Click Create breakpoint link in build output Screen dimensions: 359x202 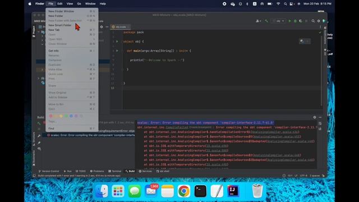click(200, 127)
